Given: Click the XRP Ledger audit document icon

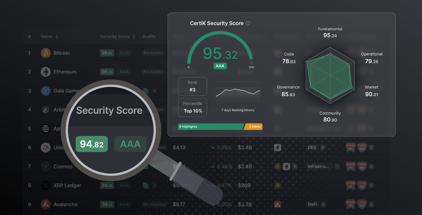Looking at the screenshot, I should (146, 185).
